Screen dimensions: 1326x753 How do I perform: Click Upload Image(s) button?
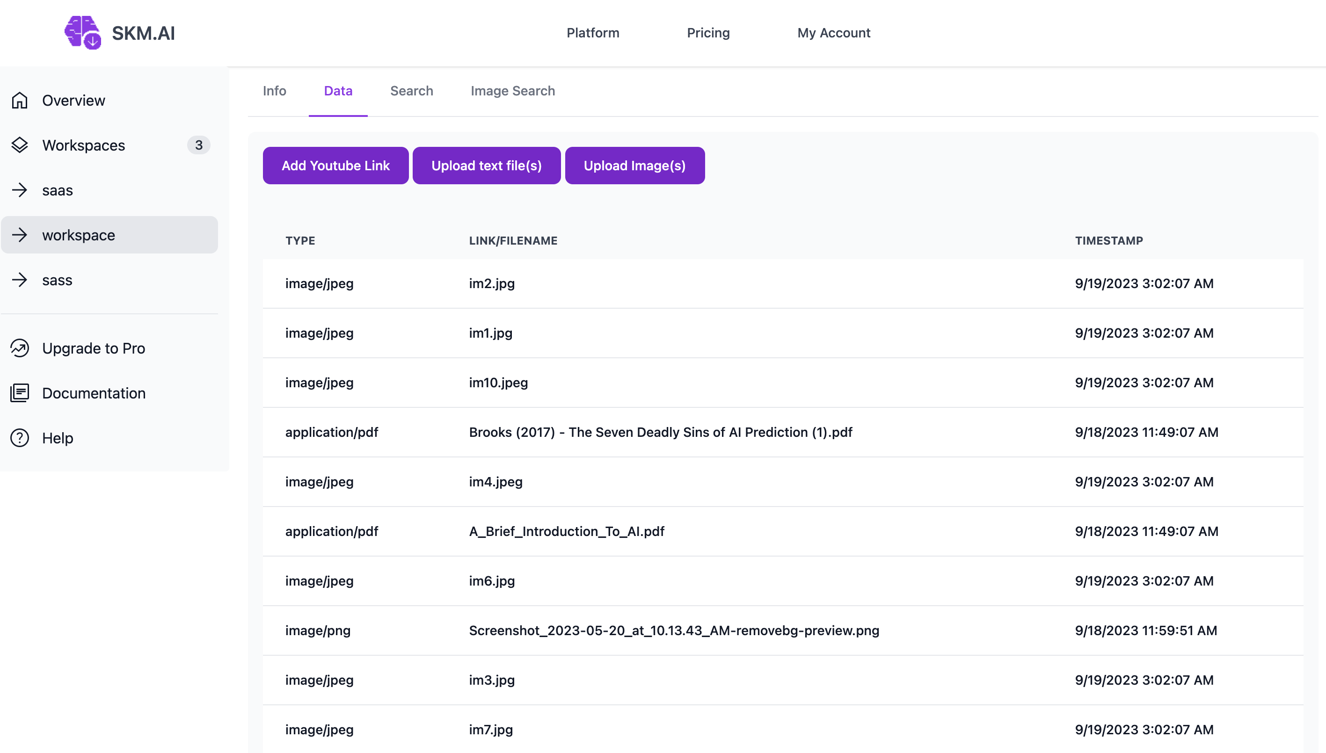click(634, 166)
